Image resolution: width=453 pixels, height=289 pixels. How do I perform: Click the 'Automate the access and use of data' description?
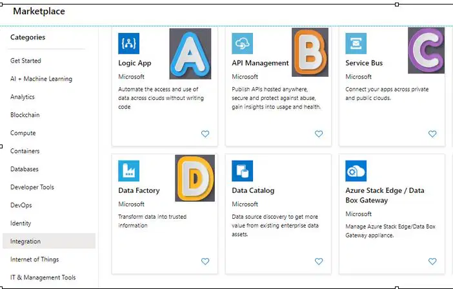point(161,98)
